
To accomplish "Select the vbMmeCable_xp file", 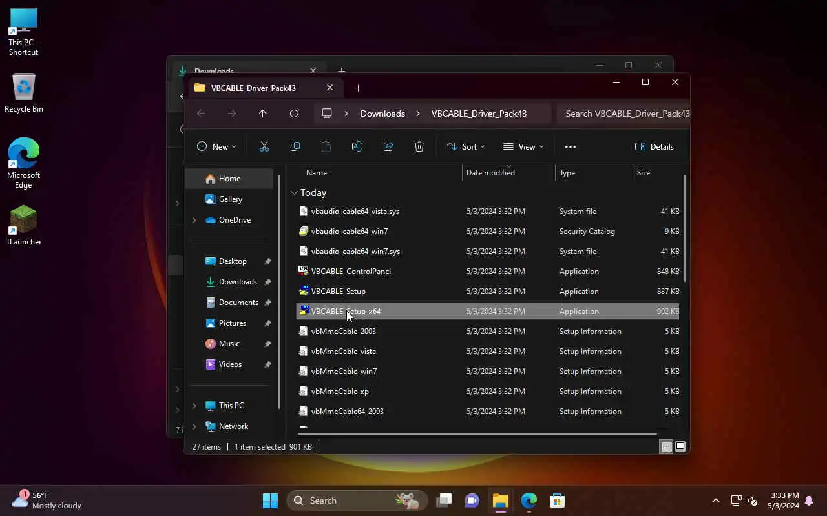I will [488, 392].
